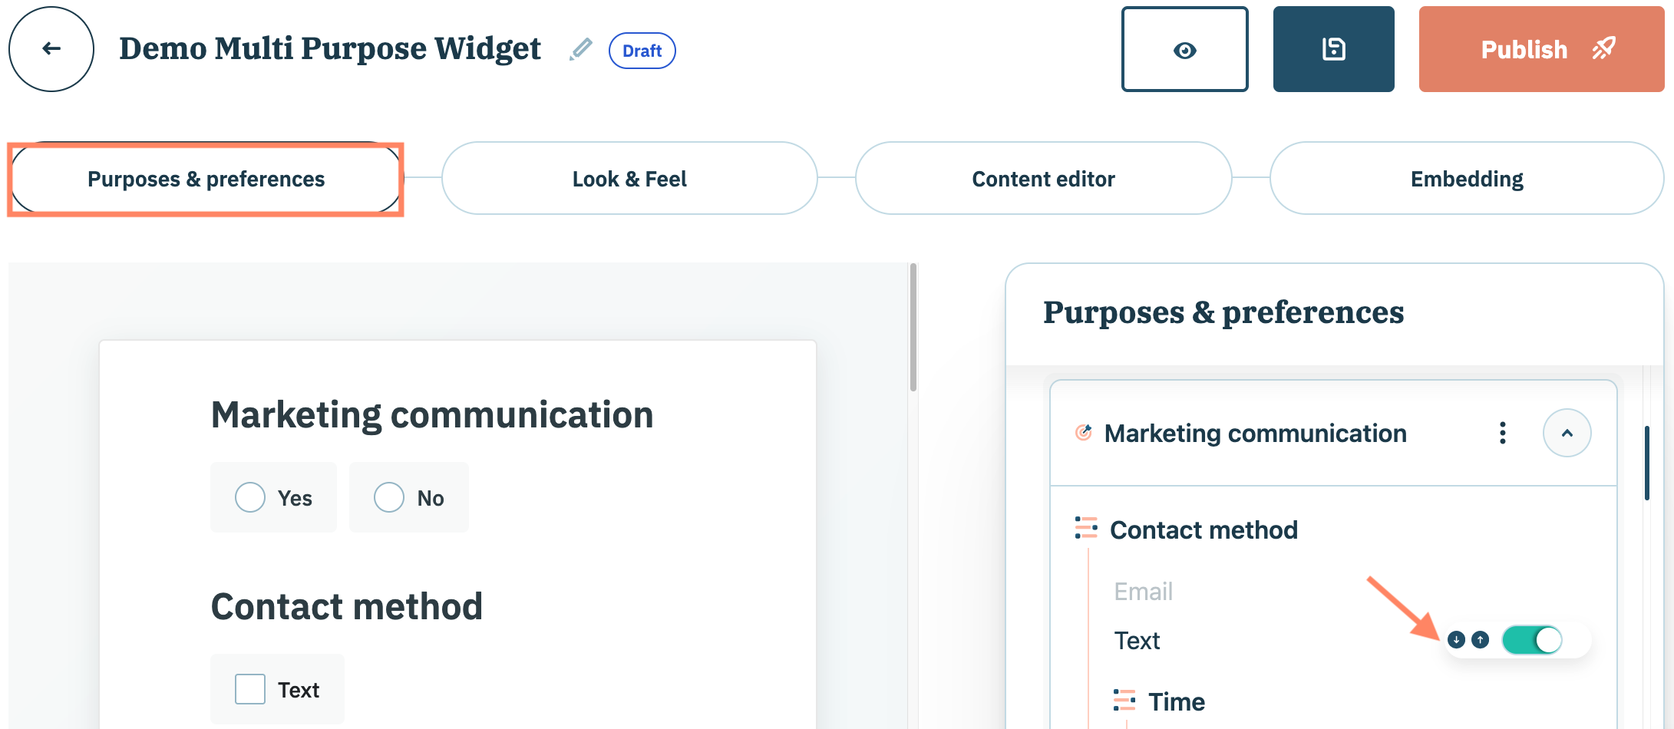Click the Publish button

click(x=1541, y=50)
